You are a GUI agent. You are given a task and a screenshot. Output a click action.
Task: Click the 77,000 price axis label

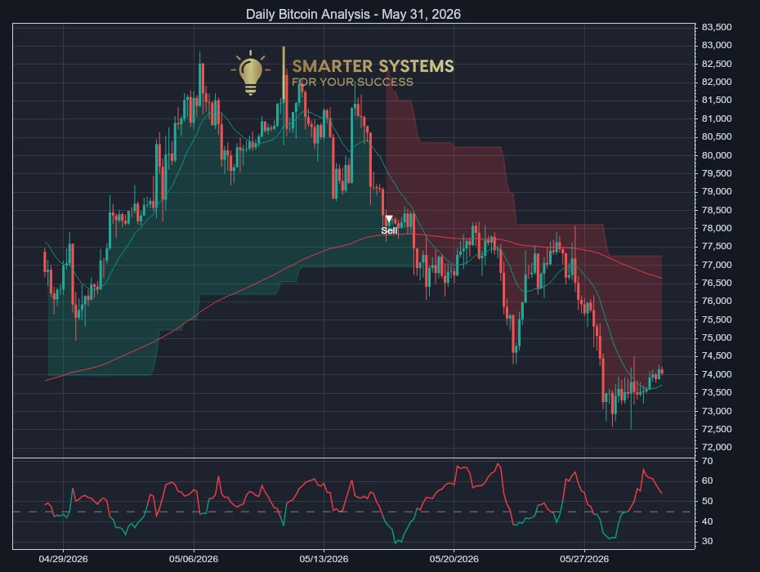point(717,265)
